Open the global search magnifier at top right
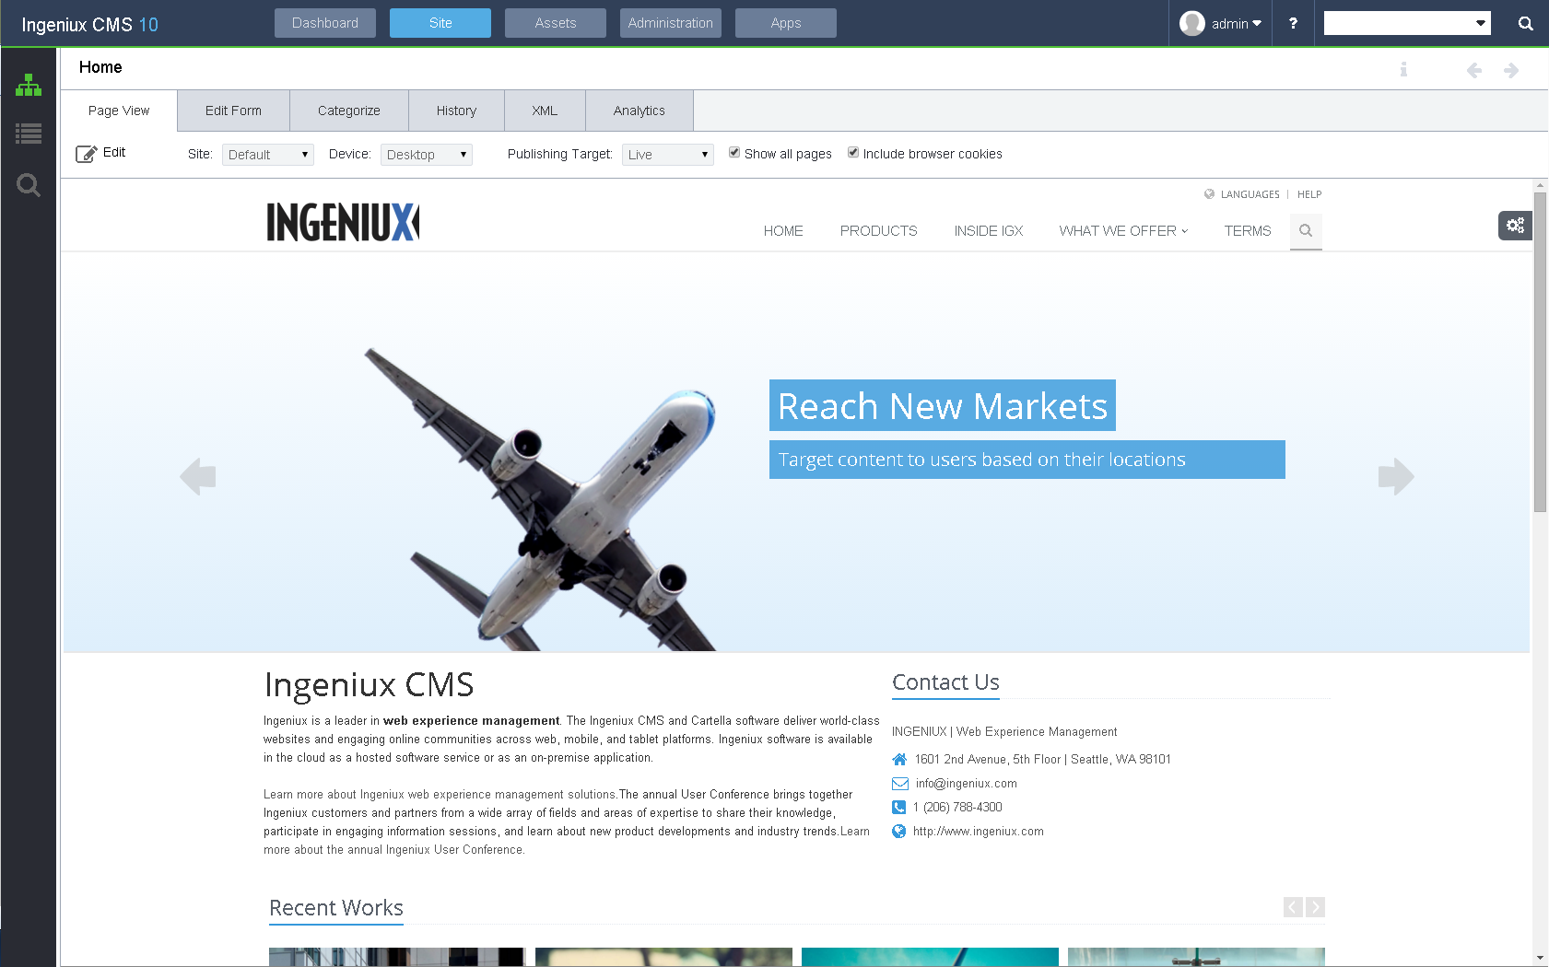 click(1526, 22)
